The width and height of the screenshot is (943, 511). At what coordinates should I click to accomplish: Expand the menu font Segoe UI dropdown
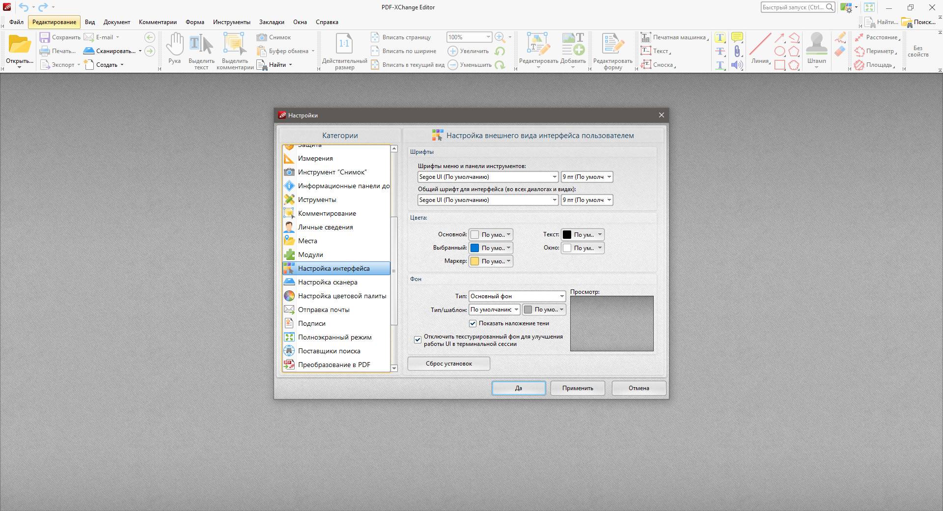(554, 177)
